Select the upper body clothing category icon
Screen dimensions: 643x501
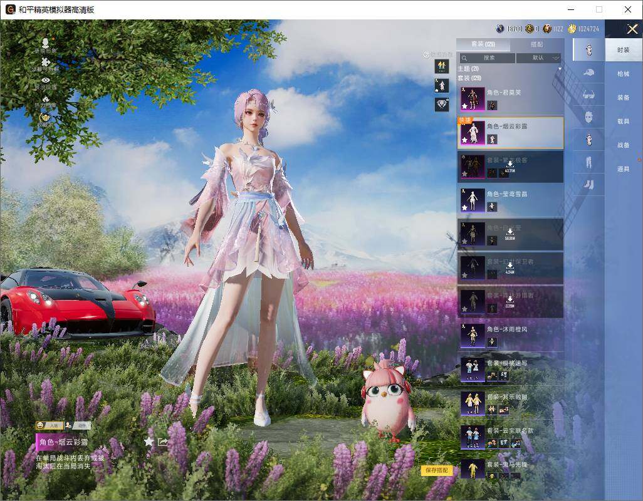[x=589, y=140]
